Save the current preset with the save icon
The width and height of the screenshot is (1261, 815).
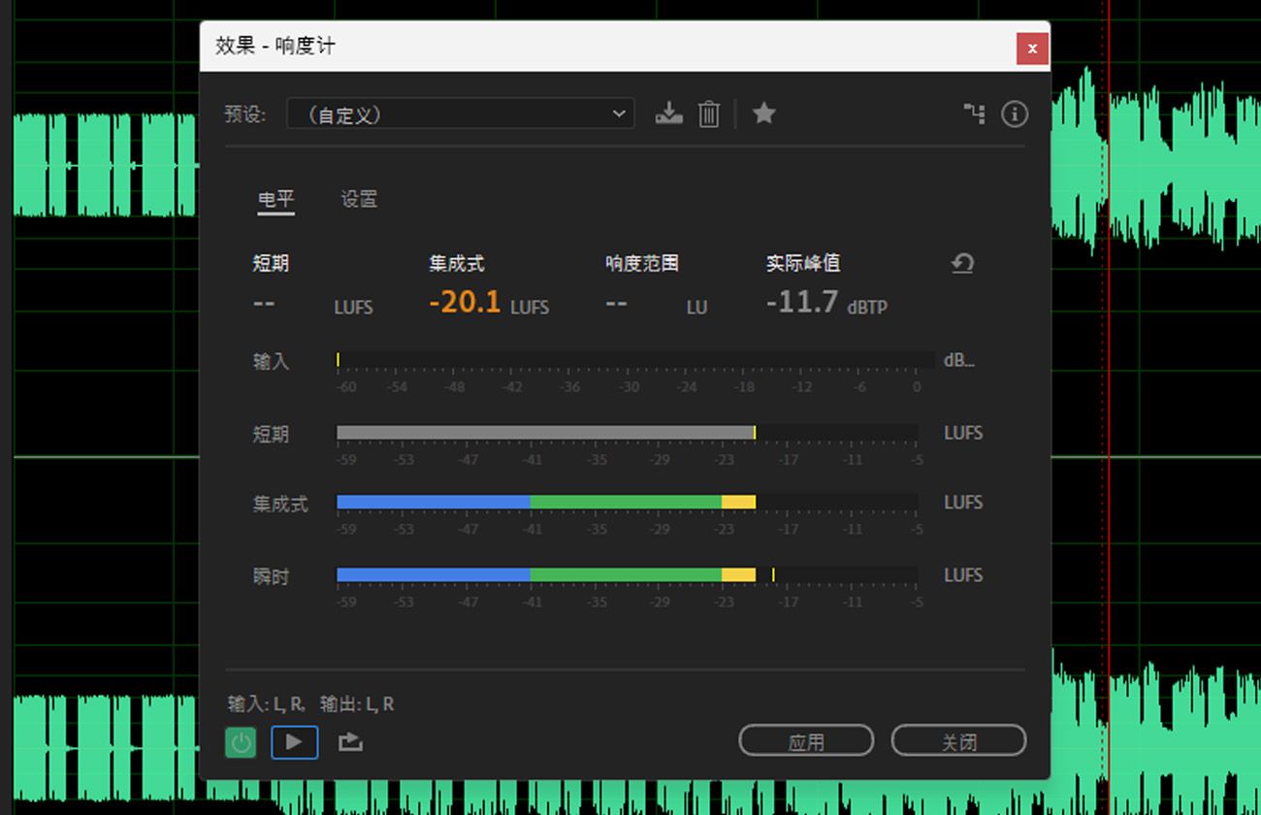coord(668,114)
